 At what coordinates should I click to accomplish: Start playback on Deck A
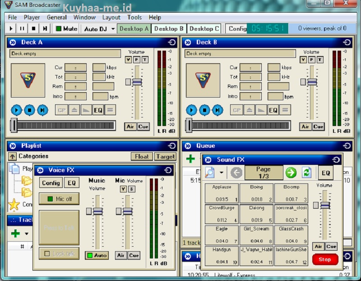[16, 110]
